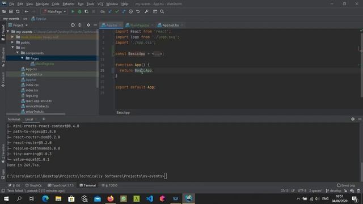Select index.css in project tree
Screen dimensions: 363x204
point(32,85)
